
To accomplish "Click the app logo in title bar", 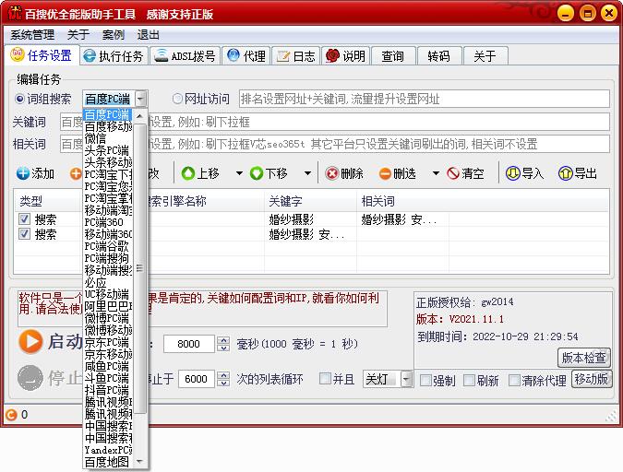I will pyautogui.click(x=15, y=13).
